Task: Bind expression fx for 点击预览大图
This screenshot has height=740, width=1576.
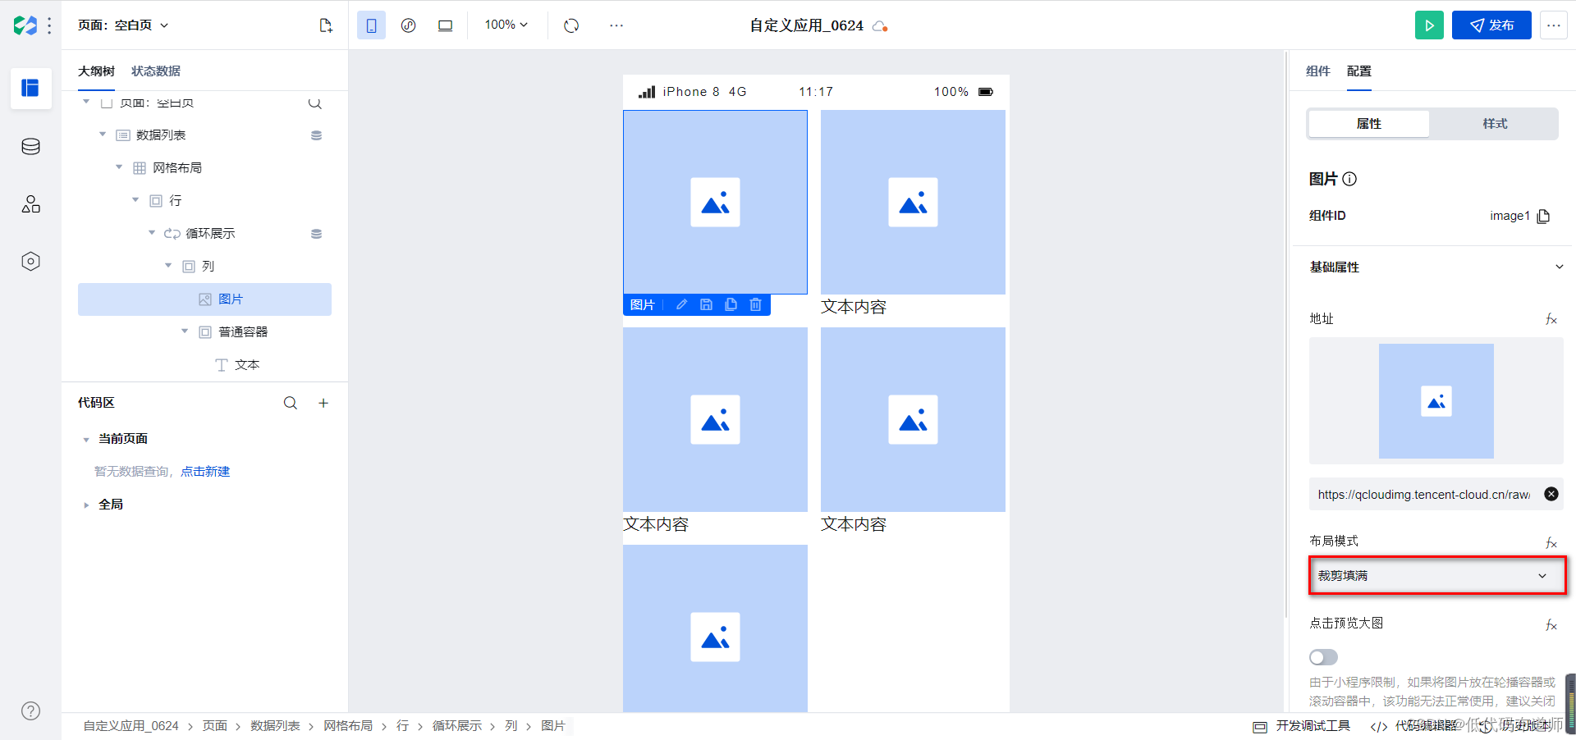Action: [x=1551, y=625]
